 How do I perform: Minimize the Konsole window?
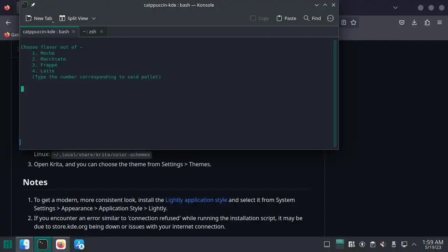(x=317, y=5)
